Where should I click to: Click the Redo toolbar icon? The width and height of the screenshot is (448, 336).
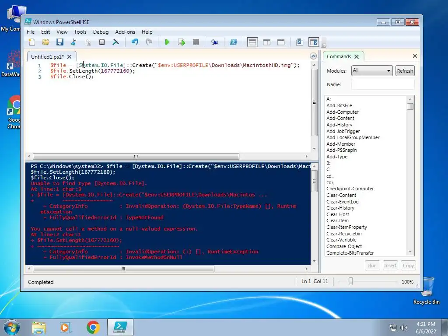click(x=149, y=42)
